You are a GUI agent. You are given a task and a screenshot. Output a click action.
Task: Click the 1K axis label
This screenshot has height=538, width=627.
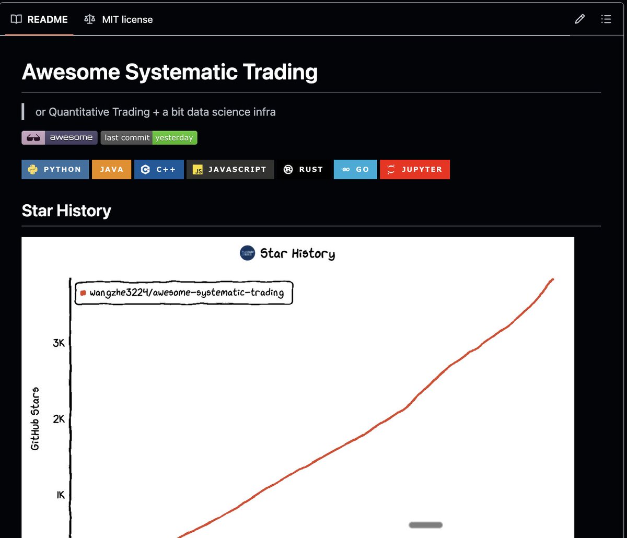coord(60,495)
